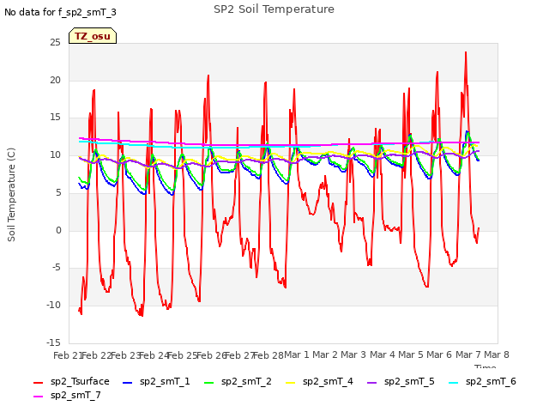
Task: Click the Mar 8 x-axis tick label
Action: click(x=497, y=354)
